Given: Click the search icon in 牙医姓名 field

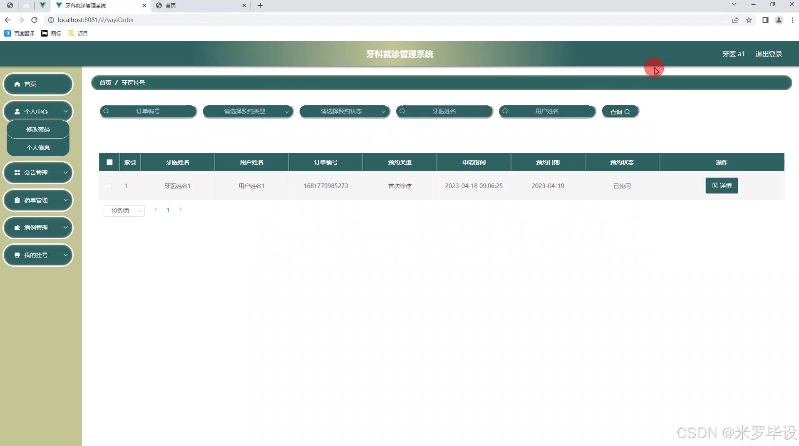Looking at the screenshot, I should click(x=402, y=111).
